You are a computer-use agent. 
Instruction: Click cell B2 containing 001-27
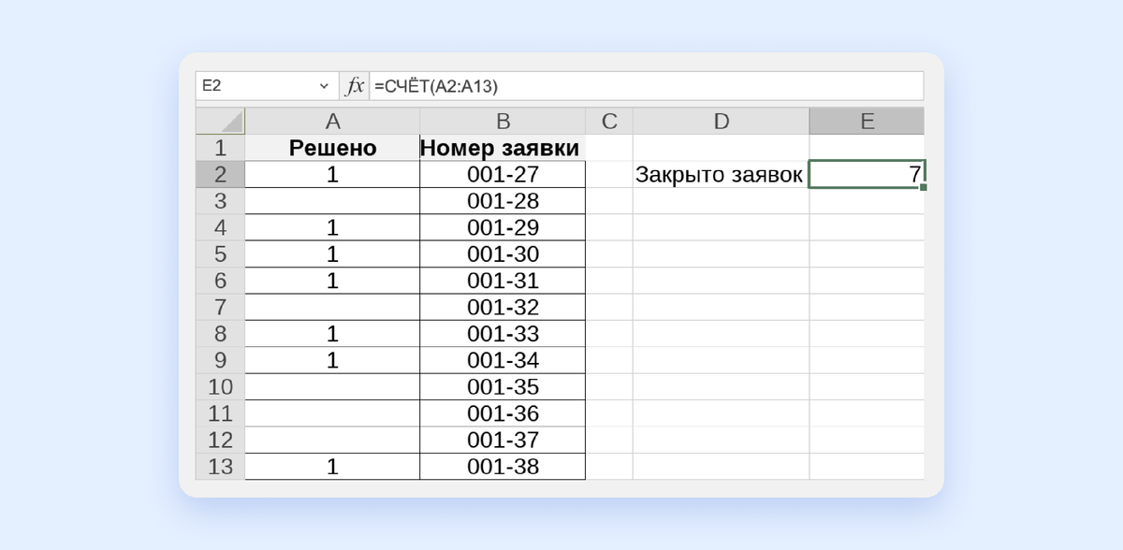(x=503, y=173)
